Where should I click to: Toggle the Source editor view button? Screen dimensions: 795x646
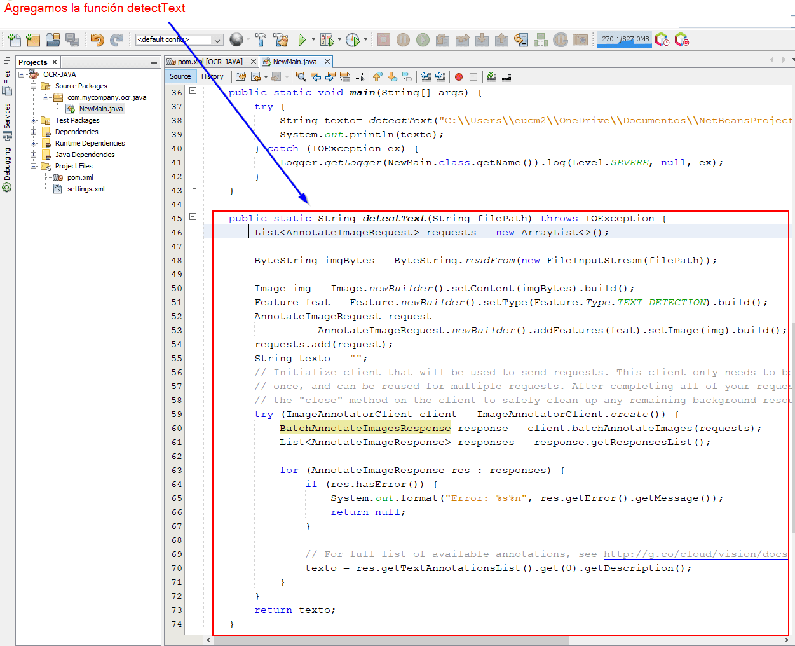coord(180,76)
